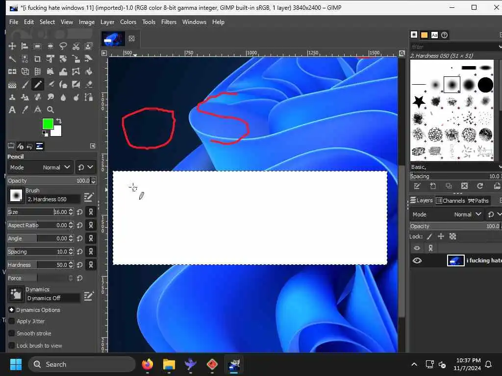Toggle link Hardness to brush default
This screenshot has width=502, height=376.
[91, 265]
